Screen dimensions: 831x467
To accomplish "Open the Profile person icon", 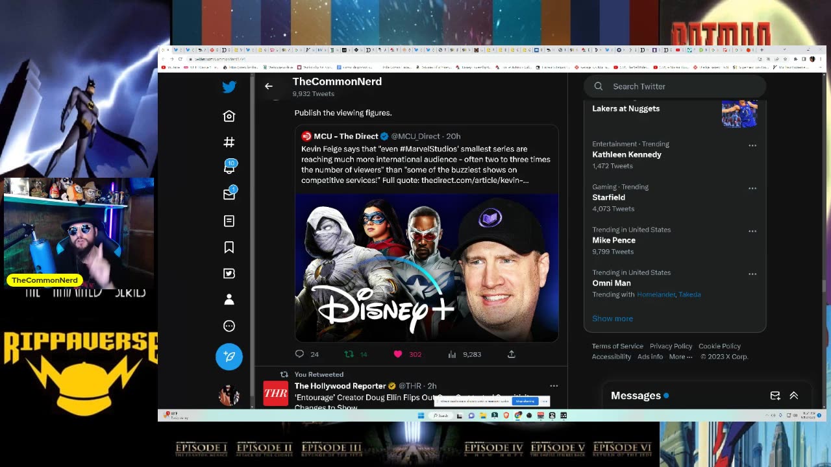I will 229,300.
